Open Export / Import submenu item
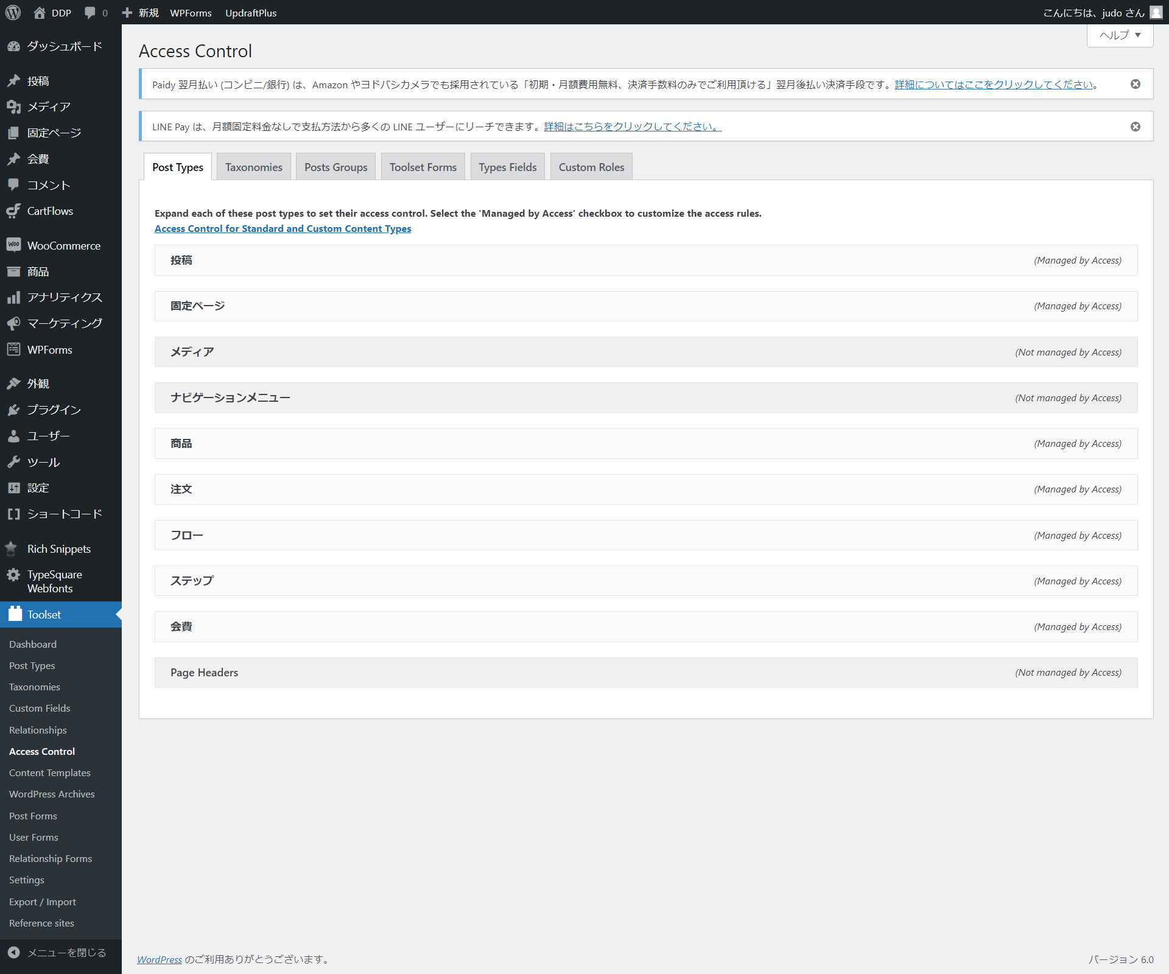The image size is (1169, 974). pyautogui.click(x=43, y=902)
